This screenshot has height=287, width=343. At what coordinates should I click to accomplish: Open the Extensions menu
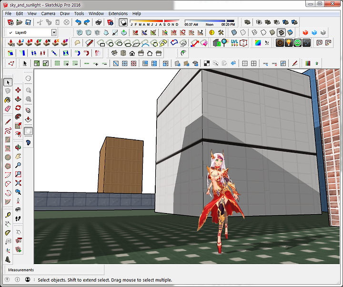coord(118,13)
